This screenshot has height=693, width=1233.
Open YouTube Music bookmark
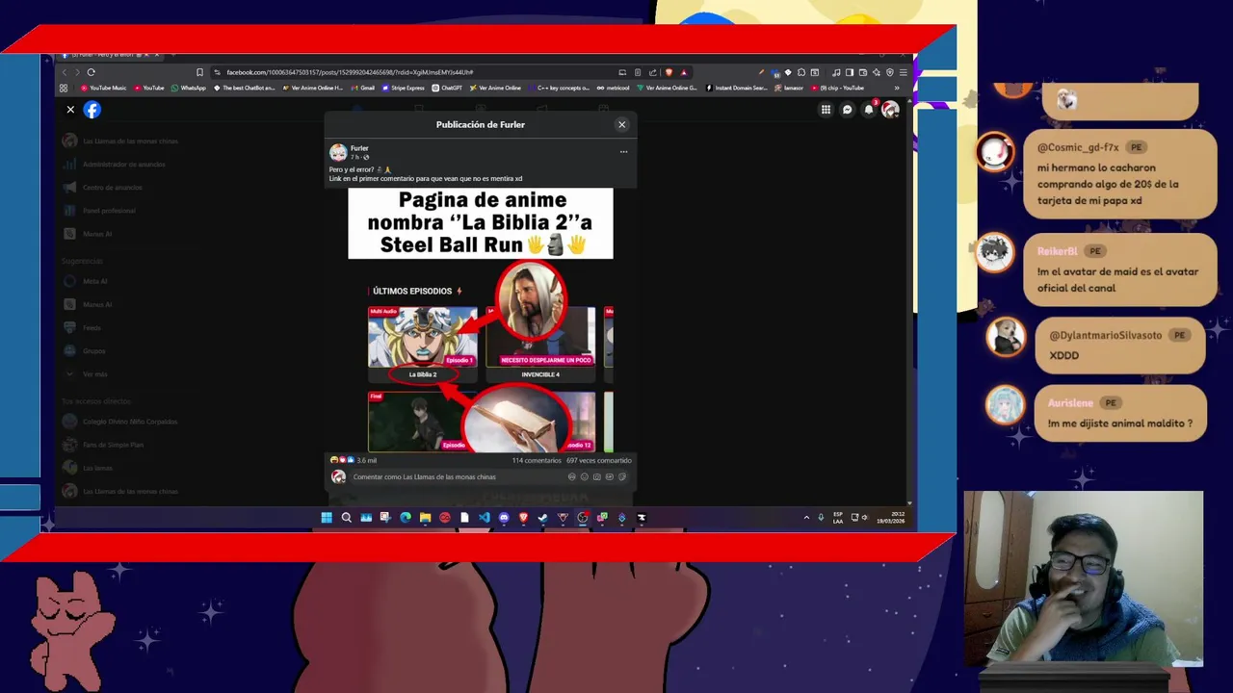104,88
